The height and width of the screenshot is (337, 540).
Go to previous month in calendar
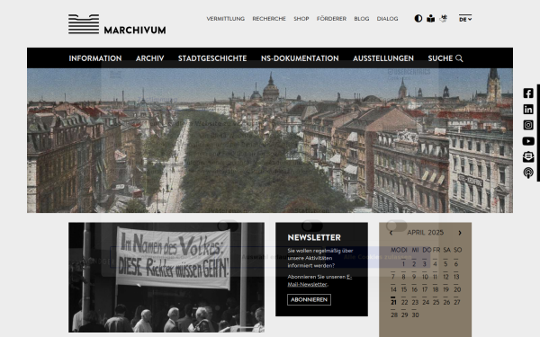pyautogui.click(x=391, y=233)
